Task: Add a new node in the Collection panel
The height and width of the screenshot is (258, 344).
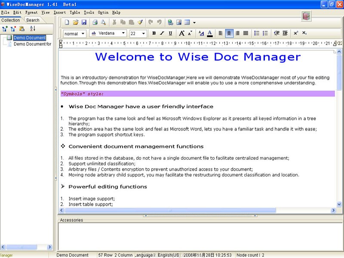Action: tap(5, 29)
